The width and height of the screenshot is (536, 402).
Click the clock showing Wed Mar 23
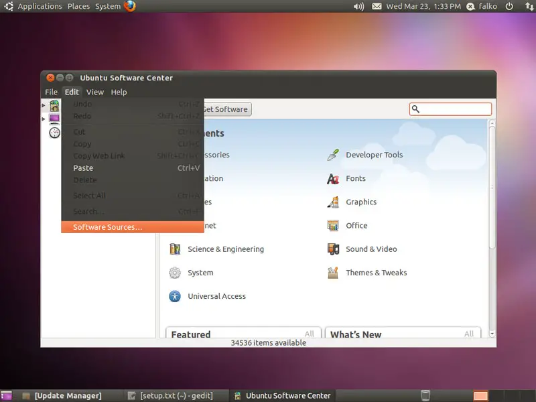point(423,6)
